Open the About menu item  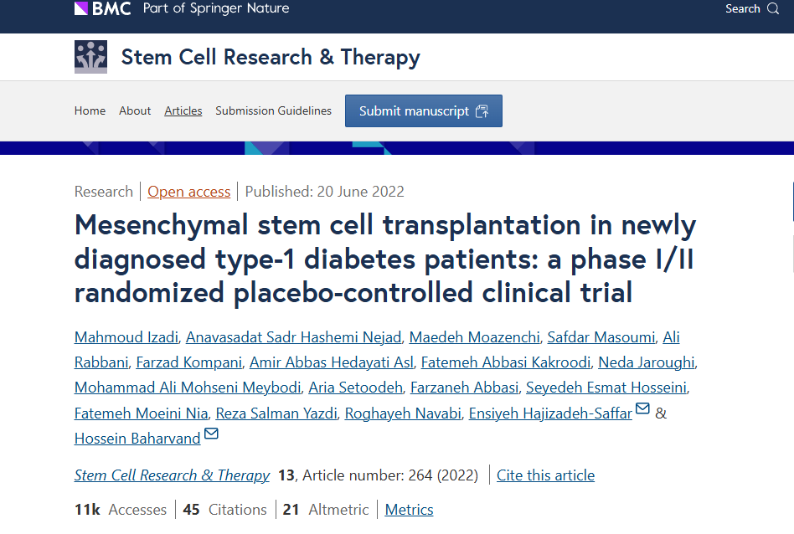coord(135,110)
